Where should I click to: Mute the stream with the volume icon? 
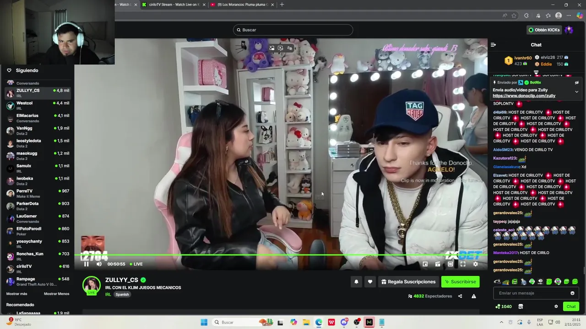(99, 264)
